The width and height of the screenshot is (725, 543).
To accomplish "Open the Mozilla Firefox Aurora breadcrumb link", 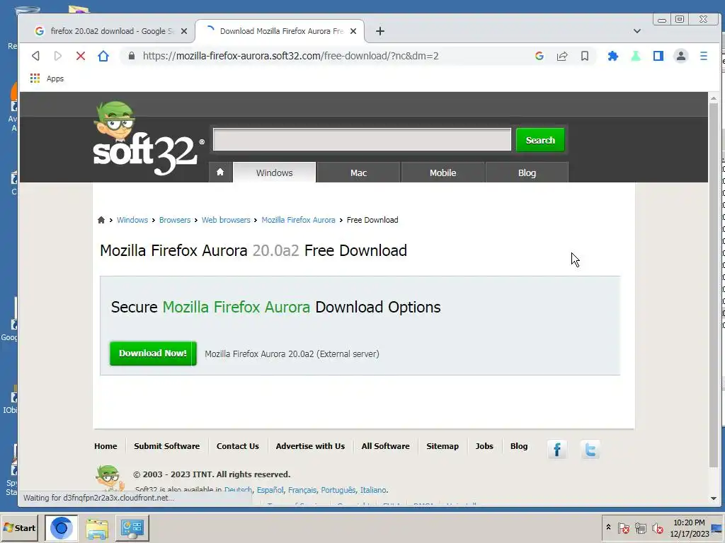I will click(298, 220).
